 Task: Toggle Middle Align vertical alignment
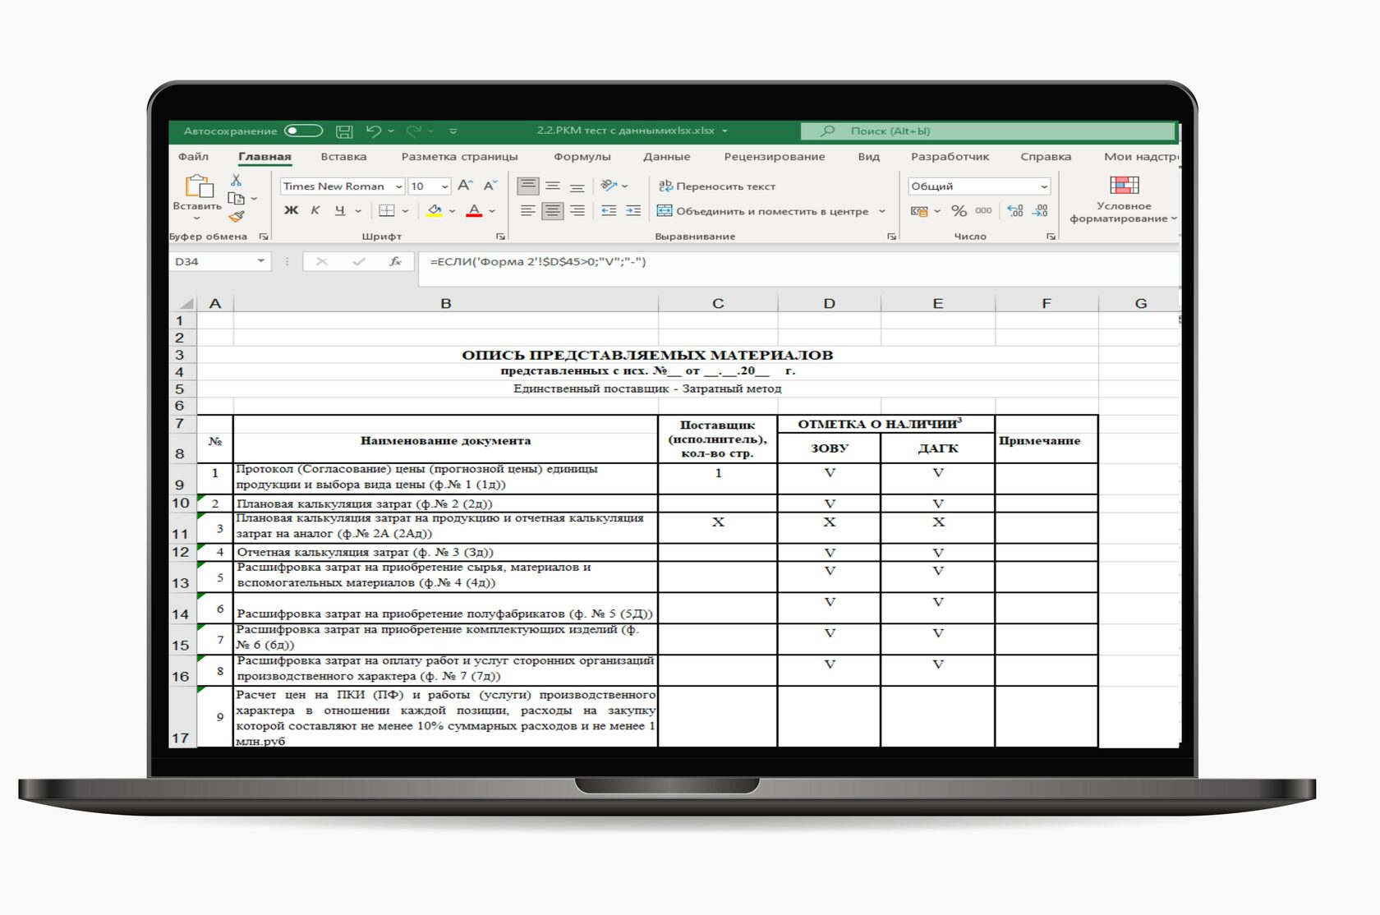[553, 186]
